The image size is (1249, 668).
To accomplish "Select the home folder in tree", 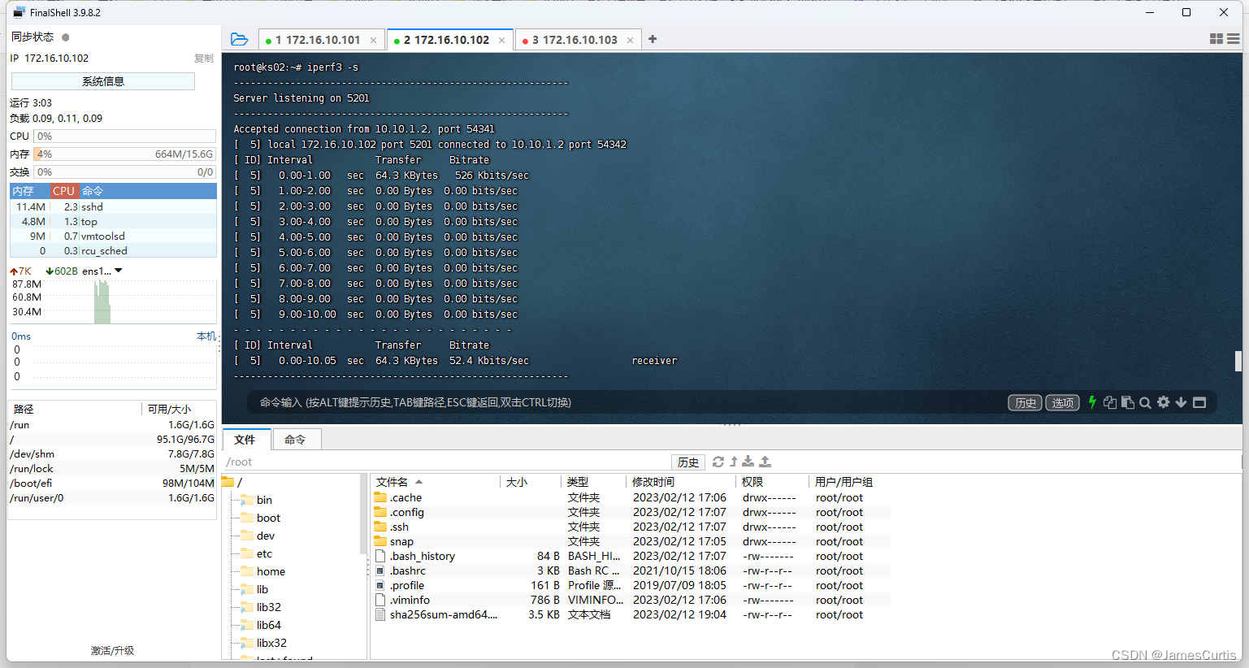I will [271, 571].
